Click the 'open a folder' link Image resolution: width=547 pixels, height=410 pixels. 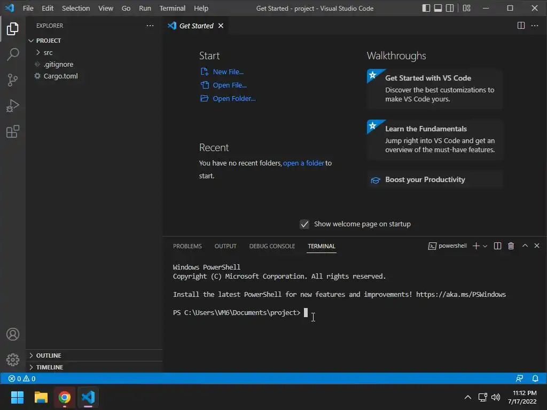pyautogui.click(x=303, y=163)
